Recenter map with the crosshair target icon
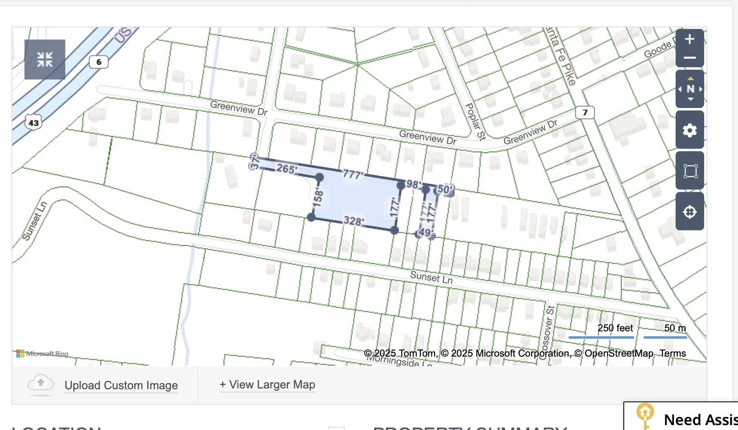 689,212
